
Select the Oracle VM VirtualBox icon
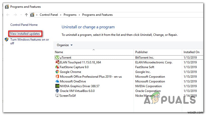coord(57,91)
